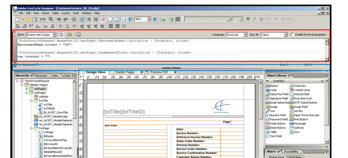Collapse the FormInvoiceRequest root node
This screenshot has width=348, height=158.
click(17, 81)
